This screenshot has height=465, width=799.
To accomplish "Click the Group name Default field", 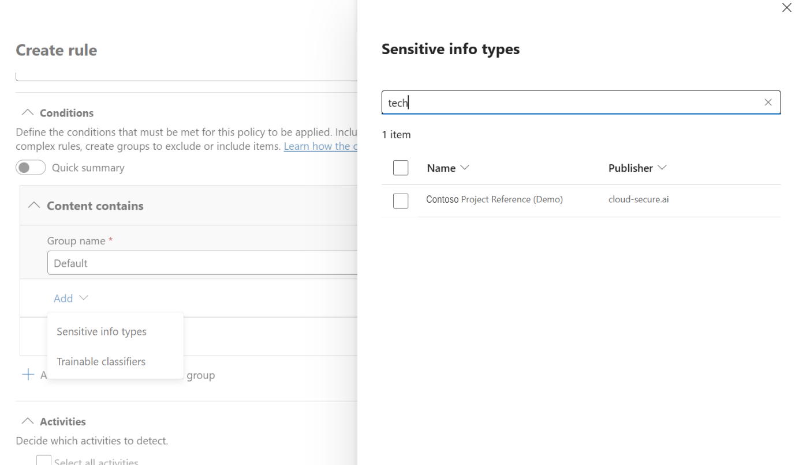I will [x=202, y=263].
